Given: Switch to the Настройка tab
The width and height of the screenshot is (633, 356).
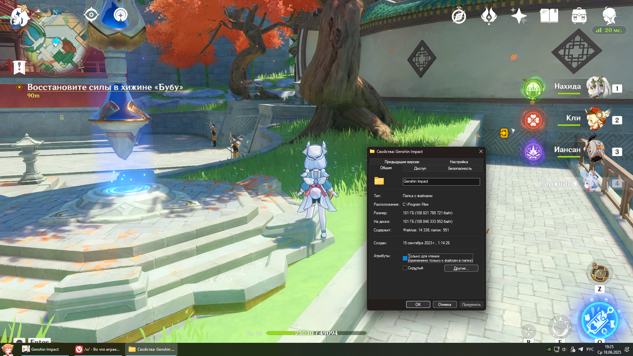Looking at the screenshot, I should click(x=459, y=162).
